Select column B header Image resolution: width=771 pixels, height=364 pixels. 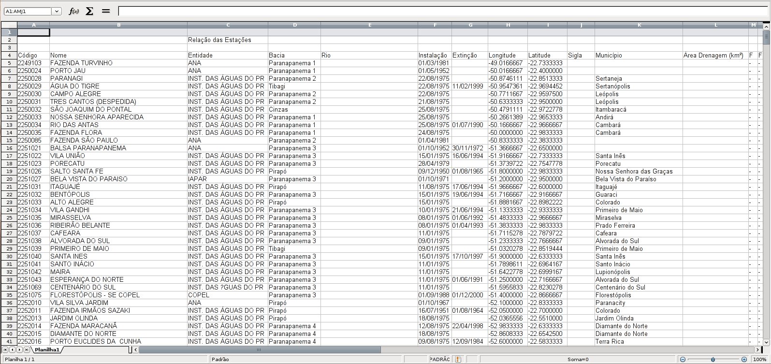(x=118, y=25)
